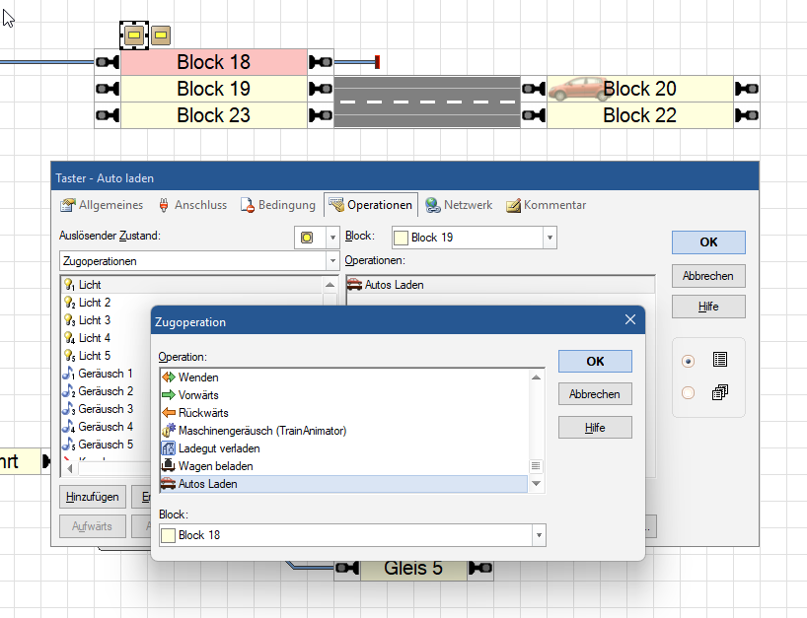The width and height of the screenshot is (807, 618).
Task: Click the selected yellow push-button symbol above Block 18
Action: tap(134, 36)
